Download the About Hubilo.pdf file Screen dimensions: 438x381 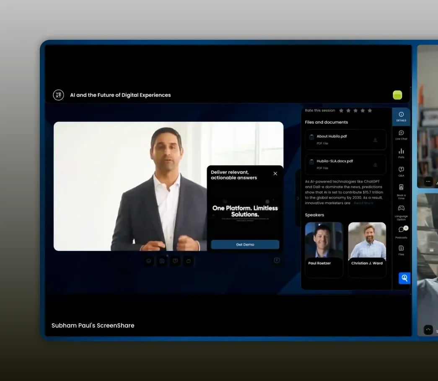coord(376,140)
